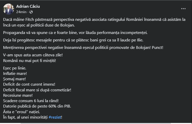The width and height of the screenshot is (192, 124).
Task: Click Adrian Câciu's profile picture
Action: 9,9
